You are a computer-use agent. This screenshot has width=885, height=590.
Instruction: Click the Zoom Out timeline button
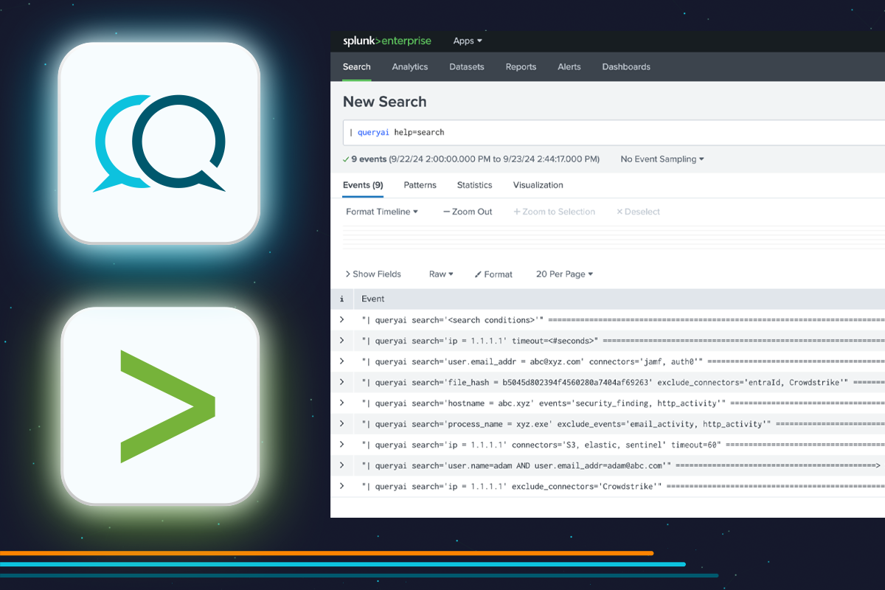click(x=468, y=212)
